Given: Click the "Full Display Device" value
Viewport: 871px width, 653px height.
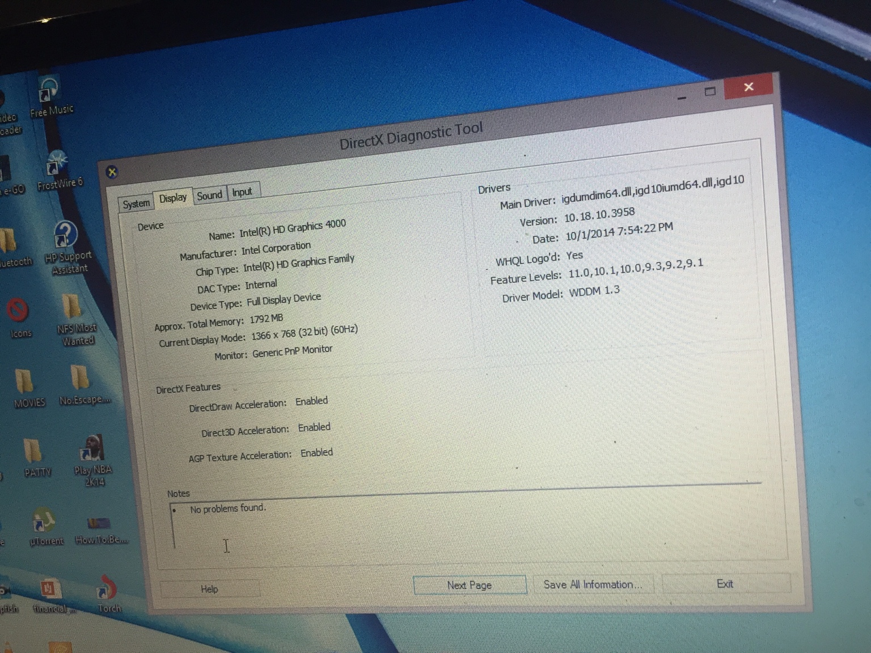Looking at the screenshot, I should 284,300.
